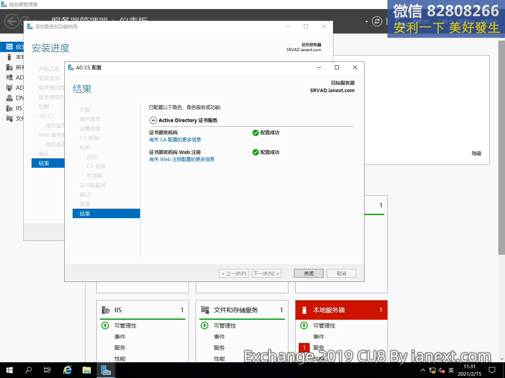
Task: Click network icon in system tray
Action: point(432,370)
